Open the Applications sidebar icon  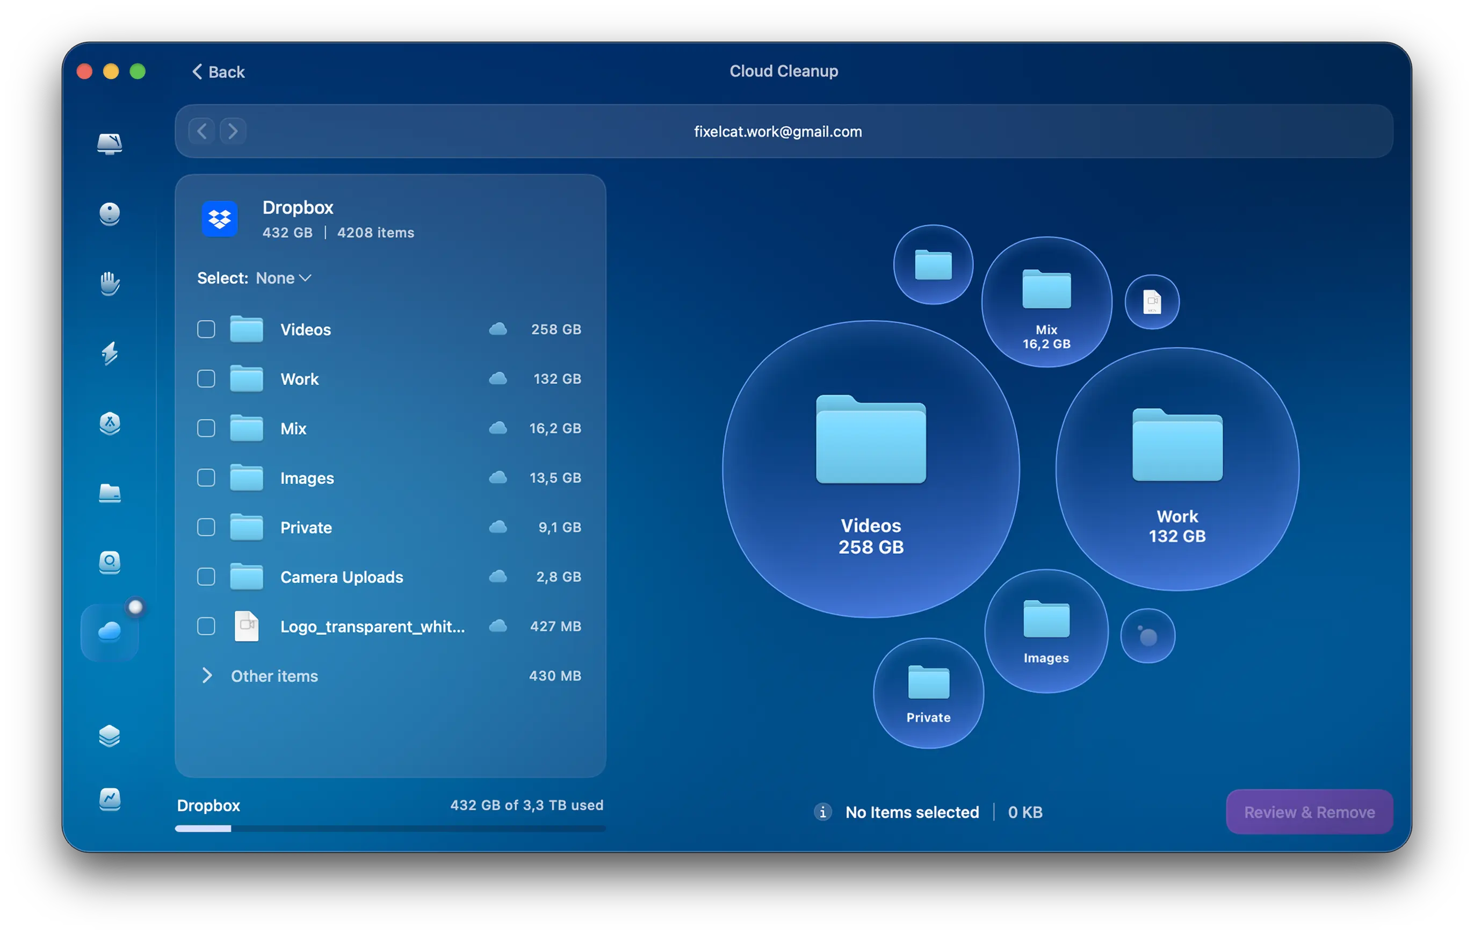coord(110,423)
